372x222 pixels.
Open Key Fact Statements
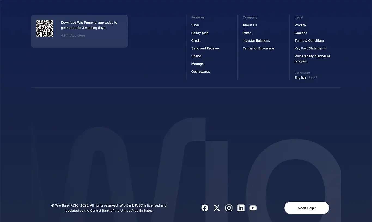coord(310,48)
